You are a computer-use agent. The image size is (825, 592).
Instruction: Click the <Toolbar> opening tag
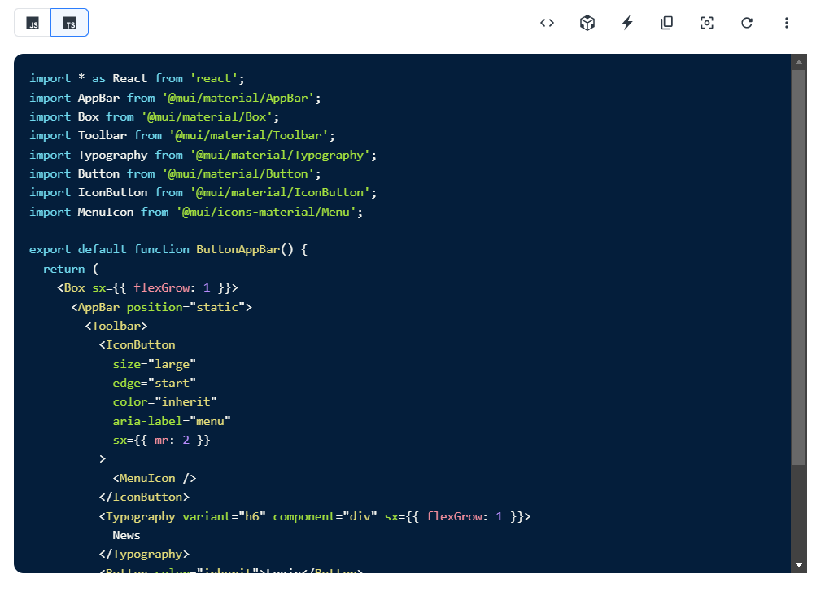tap(116, 326)
